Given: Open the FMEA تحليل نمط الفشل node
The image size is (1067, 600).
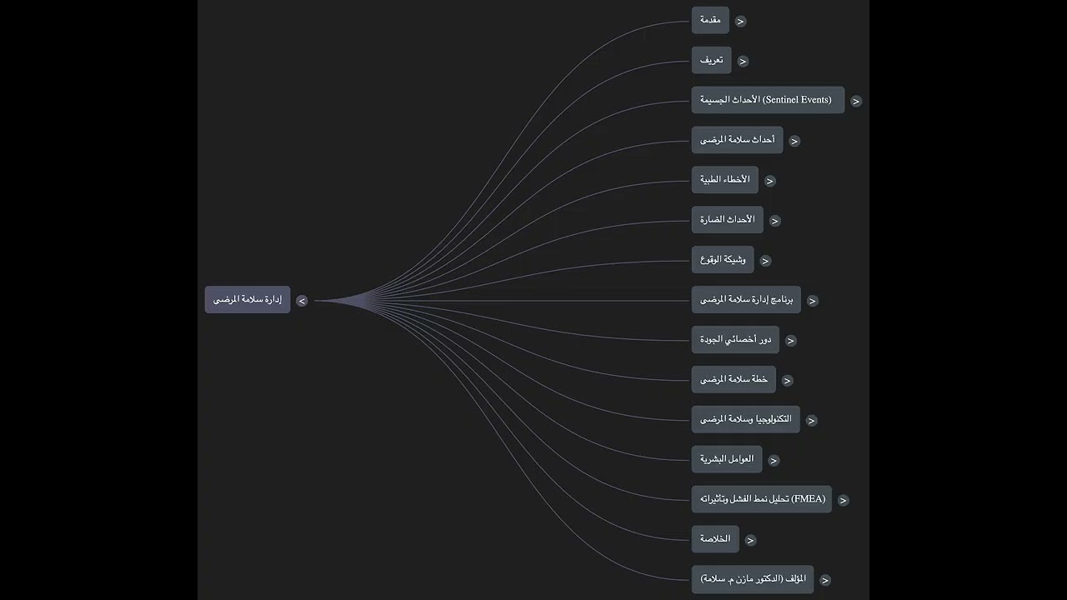Looking at the screenshot, I should 762,499.
